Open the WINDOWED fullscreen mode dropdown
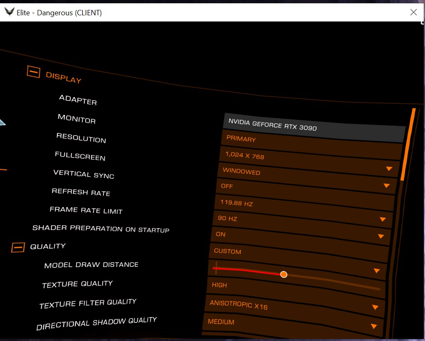The width and height of the screenshot is (425, 341). [307, 178]
